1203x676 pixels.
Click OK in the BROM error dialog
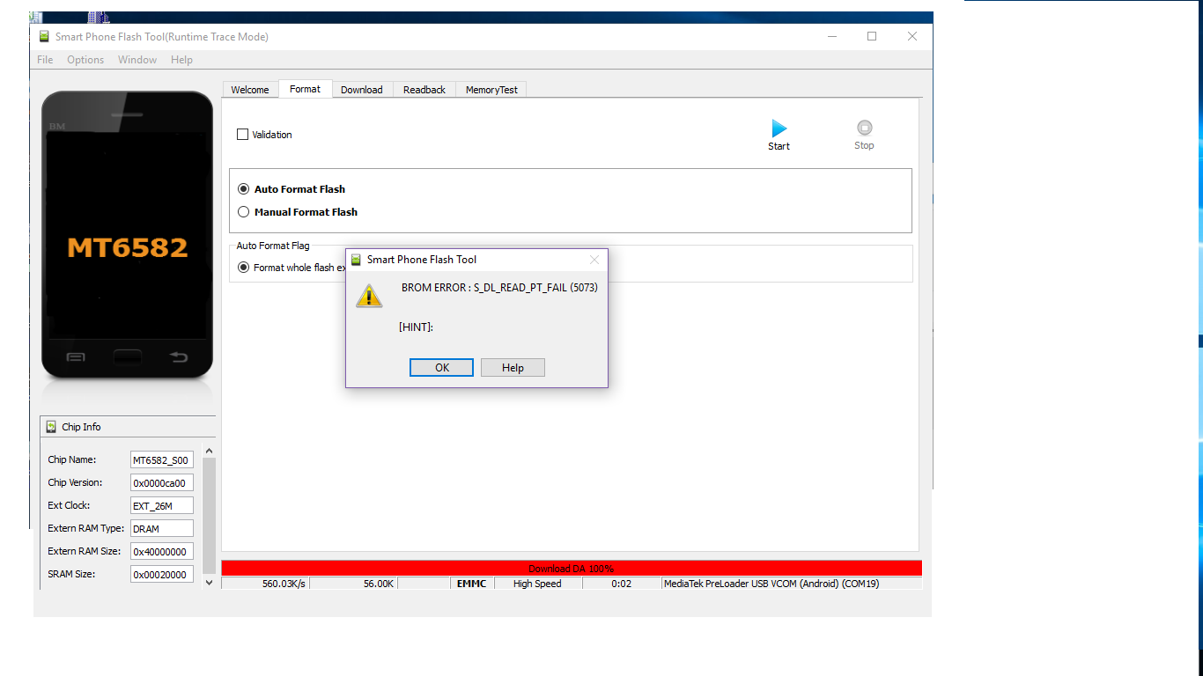tap(442, 368)
